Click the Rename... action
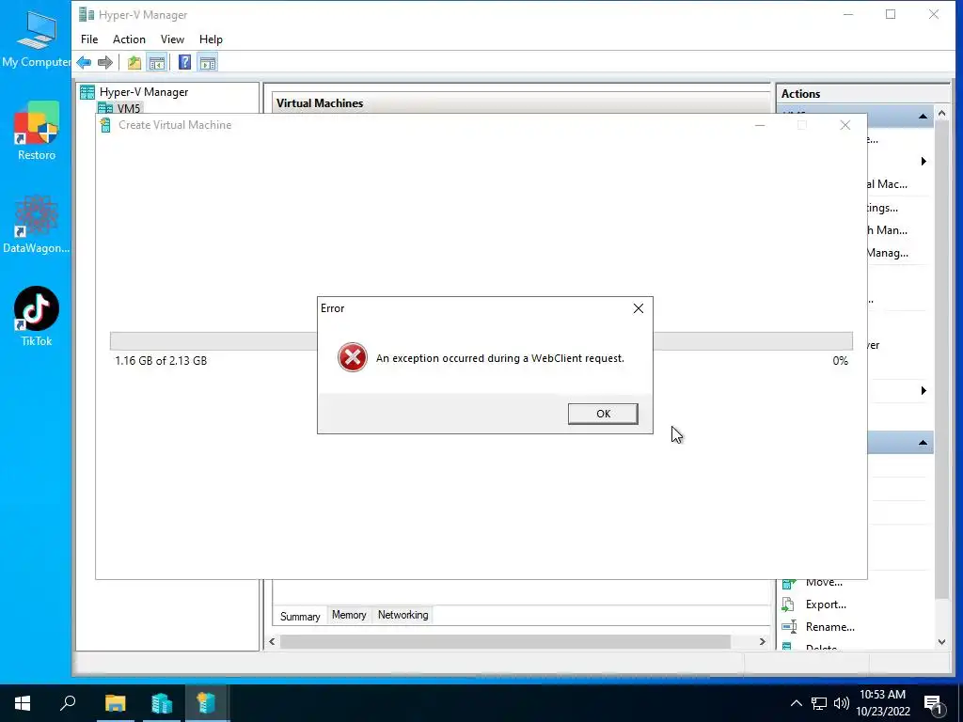The image size is (963, 722). (x=829, y=627)
